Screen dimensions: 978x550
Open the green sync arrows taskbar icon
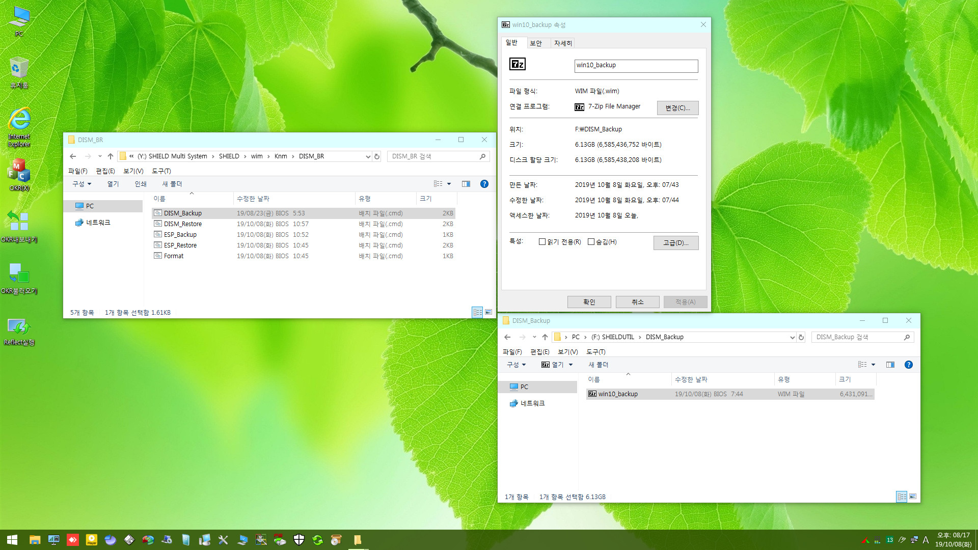318,540
